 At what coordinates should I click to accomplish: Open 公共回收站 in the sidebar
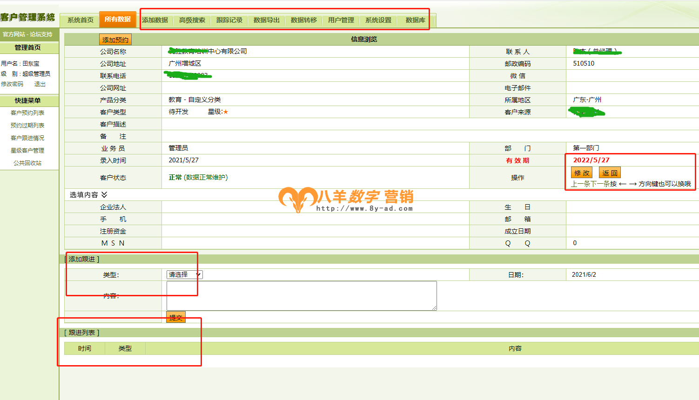27,163
